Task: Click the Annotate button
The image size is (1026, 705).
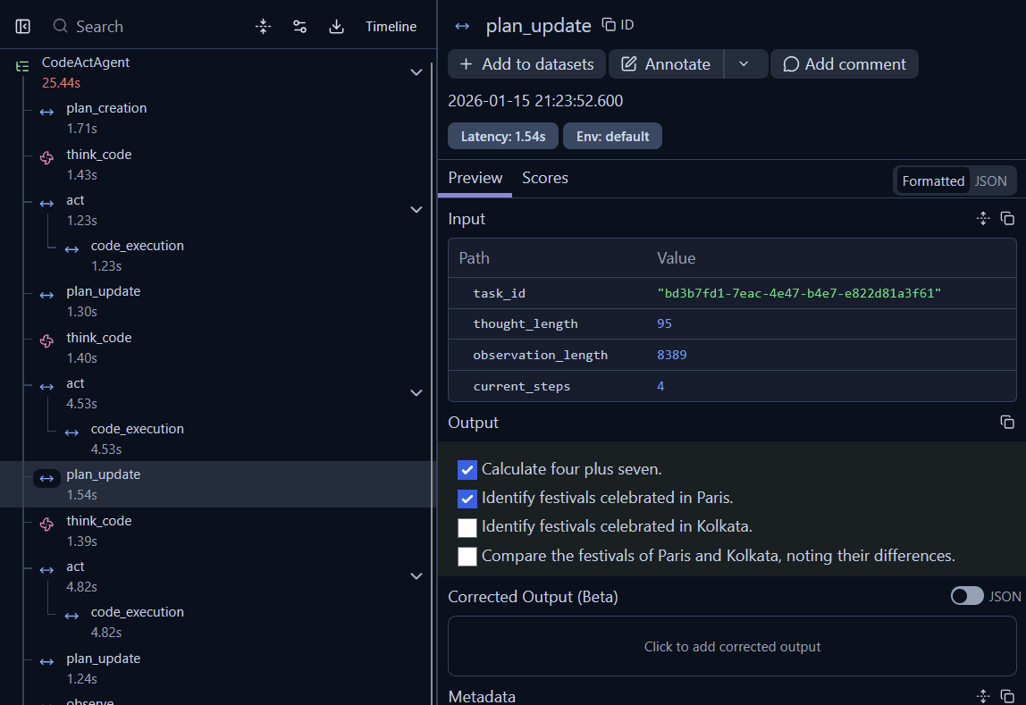Action: coord(666,64)
